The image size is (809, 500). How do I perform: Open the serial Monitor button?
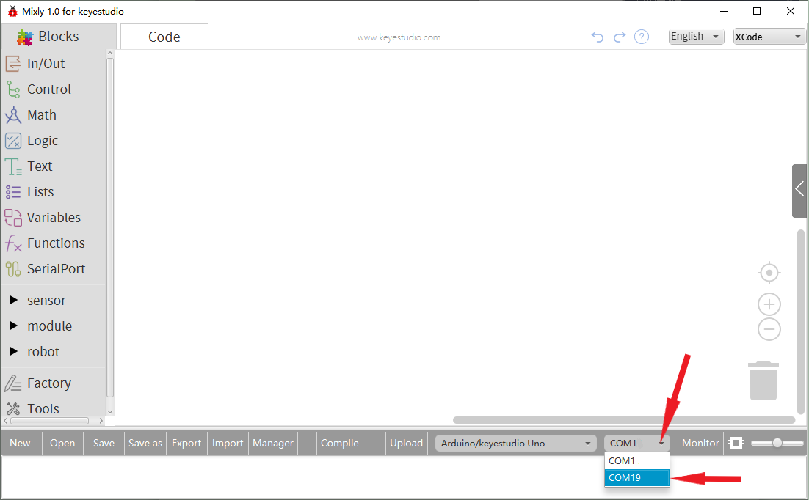700,444
